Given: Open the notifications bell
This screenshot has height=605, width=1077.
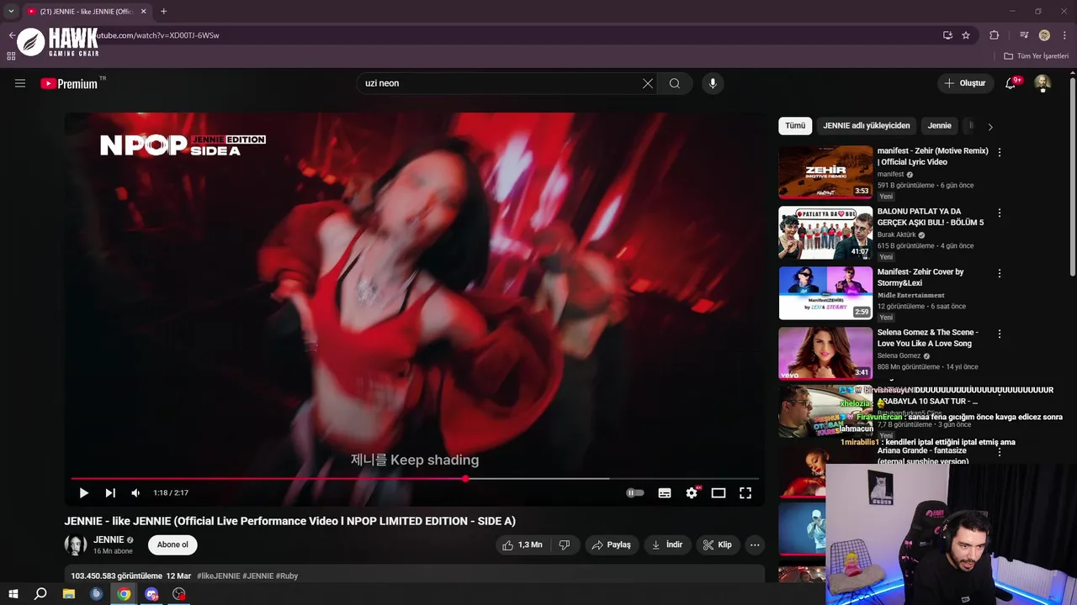Looking at the screenshot, I should click(1011, 83).
